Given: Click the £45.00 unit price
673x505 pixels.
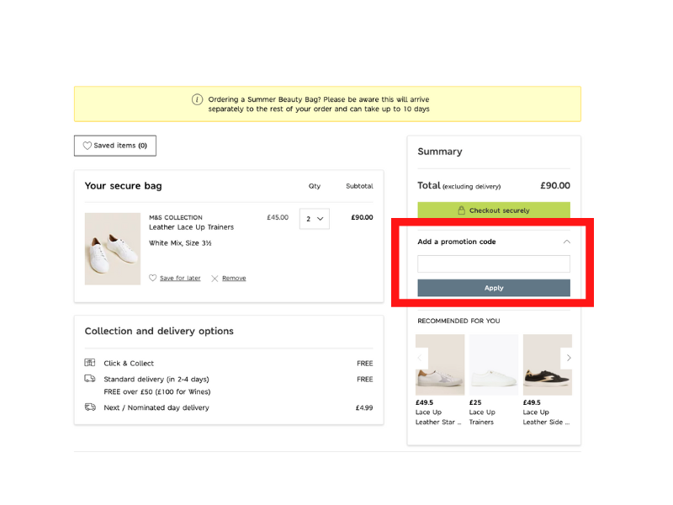Looking at the screenshot, I should point(278,217).
